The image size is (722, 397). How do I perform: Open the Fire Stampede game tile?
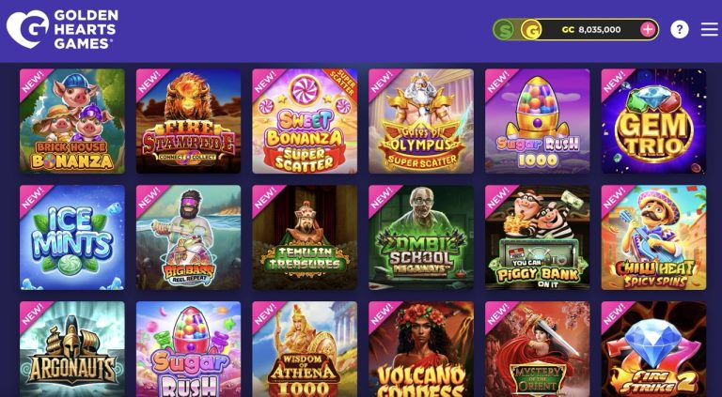click(x=188, y=121)
